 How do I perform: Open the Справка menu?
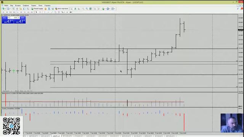click(47, 5)
